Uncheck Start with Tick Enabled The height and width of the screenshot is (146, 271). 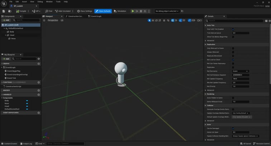233,29
